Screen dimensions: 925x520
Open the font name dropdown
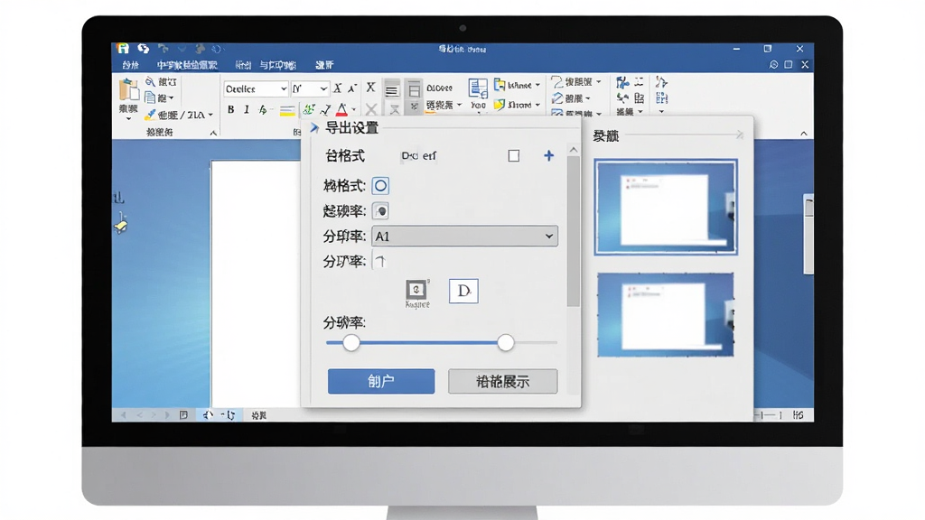[x=284, y=89]
